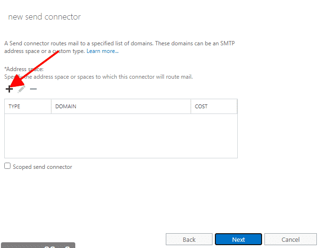The width and height of the screenshot is (324, 248).
Task: Click the minus remove icon
Action: tap(33, 89)
